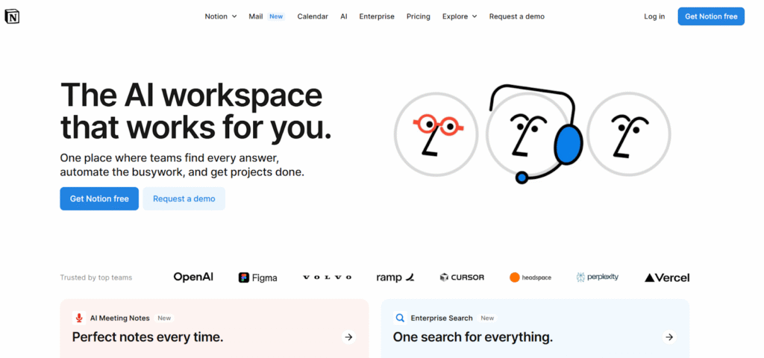Click Request a demo button in hero

(x=184, y=198)
